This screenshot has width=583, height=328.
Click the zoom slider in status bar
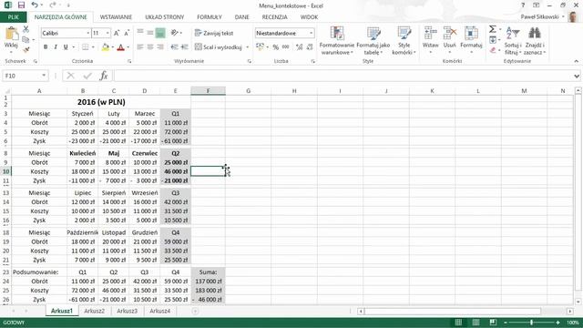(532, 323)
